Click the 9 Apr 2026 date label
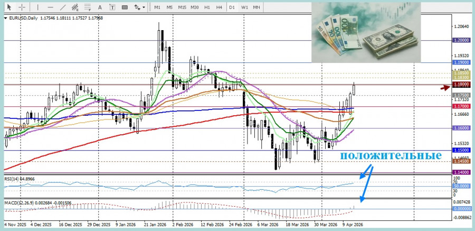475x231 pixels. [x=353, y=225]
